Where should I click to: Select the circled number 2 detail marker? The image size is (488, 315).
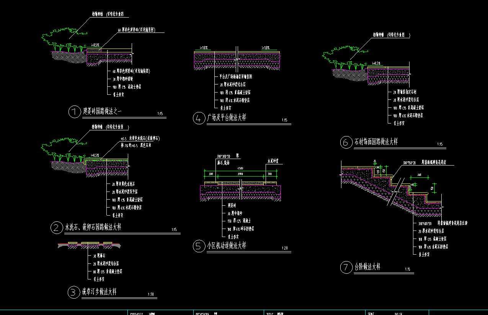(56, 228)
